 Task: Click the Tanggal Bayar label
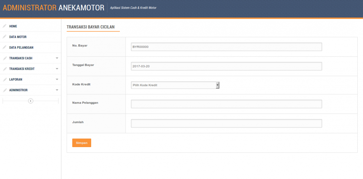tap(83, 65)
